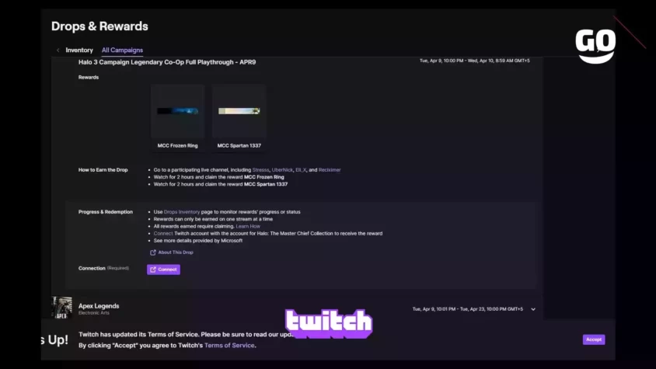Open the Apex Legends game thumbnail icon
Screen dimensions: 656x369
tap(61, 308)
